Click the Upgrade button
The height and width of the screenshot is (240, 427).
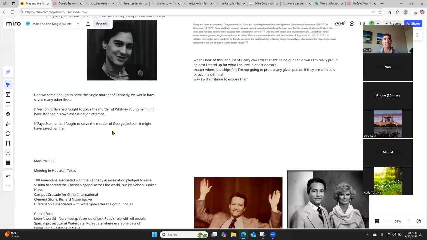[101, 24]
